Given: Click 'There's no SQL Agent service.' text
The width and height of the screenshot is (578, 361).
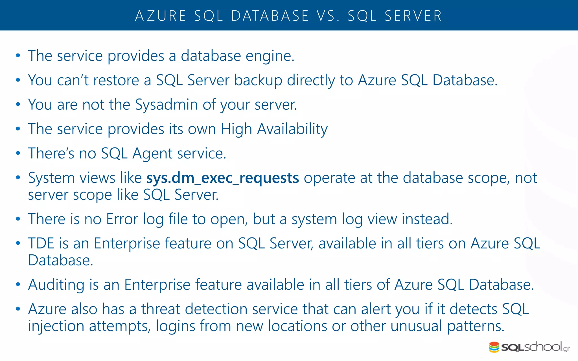Looking at the screenshot, I should click(x=127, y=154).
